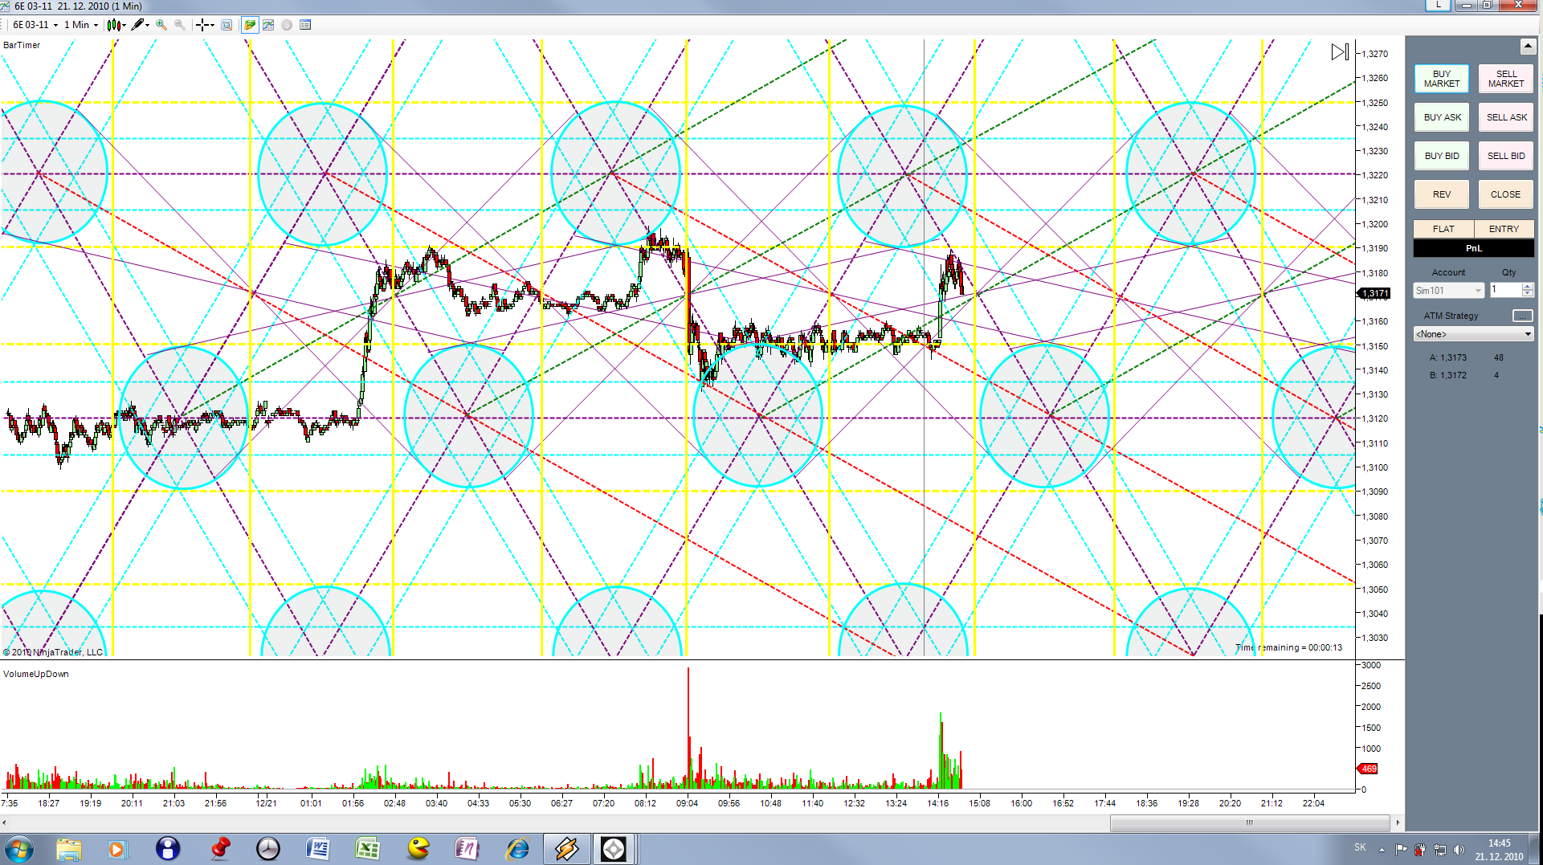Open Internet Explorer from the taskbar
The image size is (1543, 865).
[517, 849]
